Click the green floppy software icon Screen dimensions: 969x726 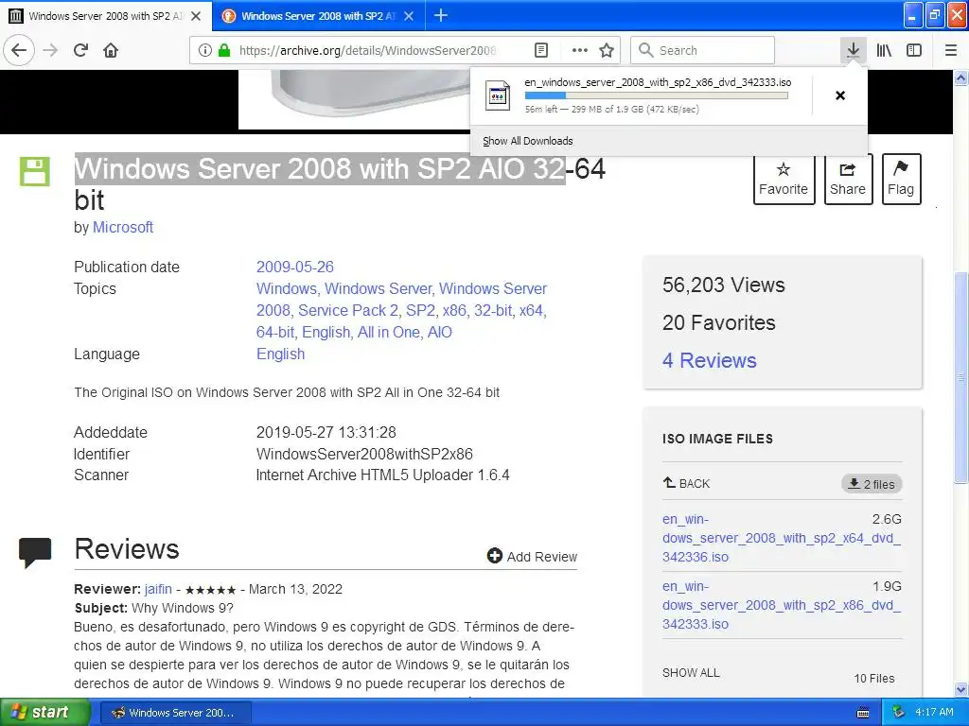click(x=35, y=172)
